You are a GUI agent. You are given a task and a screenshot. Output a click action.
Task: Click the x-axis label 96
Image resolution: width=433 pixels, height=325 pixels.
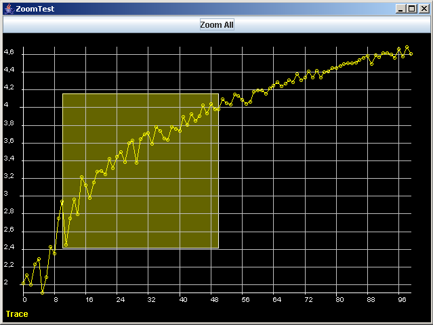403,299
